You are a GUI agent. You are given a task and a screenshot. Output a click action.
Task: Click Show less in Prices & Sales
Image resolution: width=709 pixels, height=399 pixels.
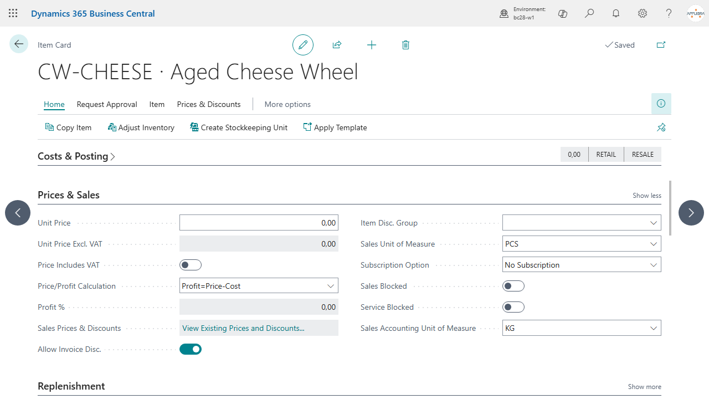click(647, 196)
